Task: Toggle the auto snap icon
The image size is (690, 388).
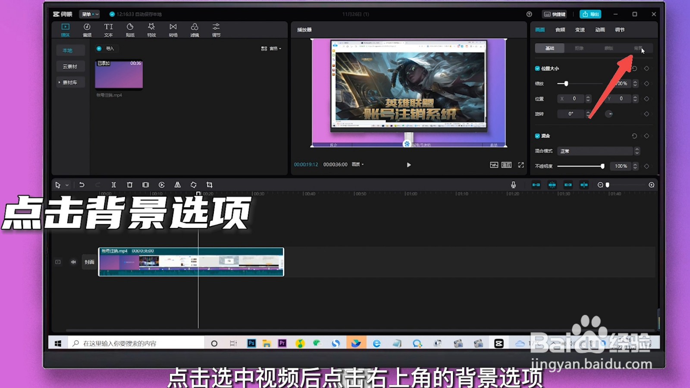Action: tap(552, 185)
